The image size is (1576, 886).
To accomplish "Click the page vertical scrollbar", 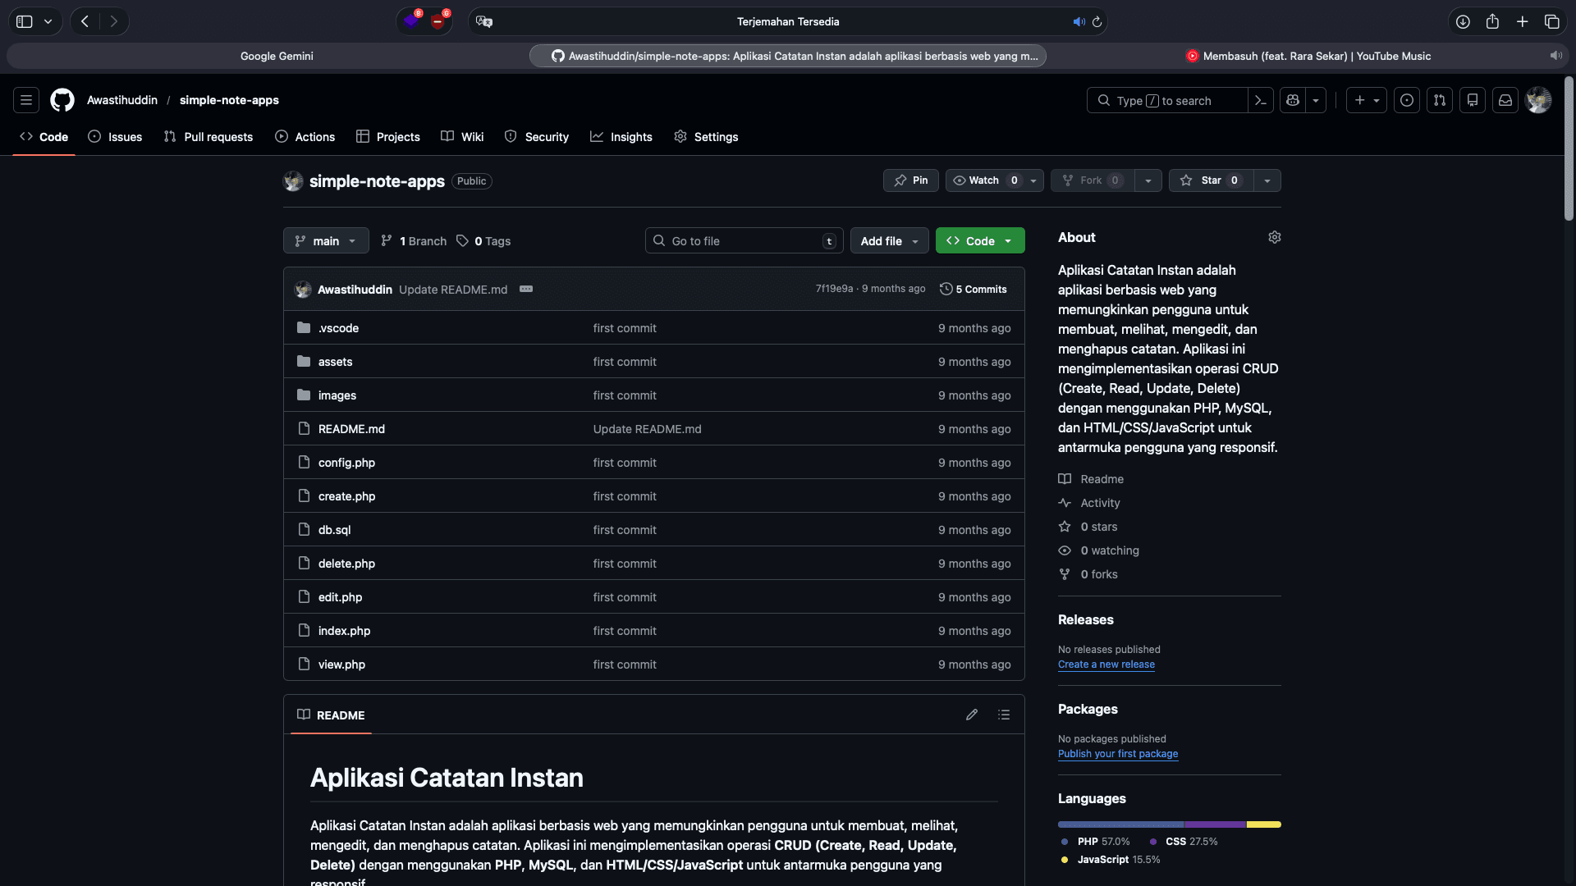I will click(1569, 148).
